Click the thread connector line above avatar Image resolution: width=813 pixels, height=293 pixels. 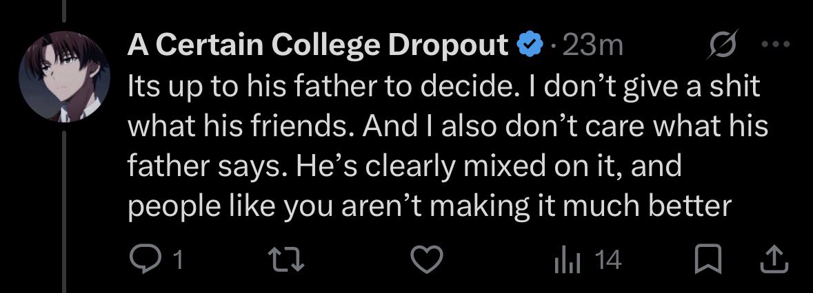click(x=64, y=12)
